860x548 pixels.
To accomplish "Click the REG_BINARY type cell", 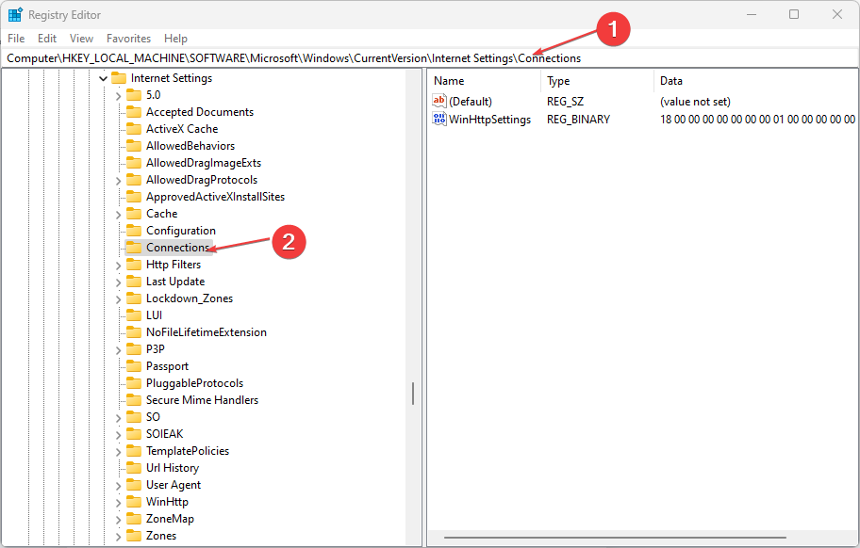I will click(578, 120).
